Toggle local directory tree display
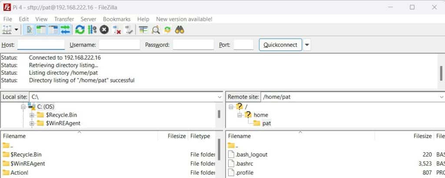Viewport: 445px width, 178px height. tap(41, 30)
